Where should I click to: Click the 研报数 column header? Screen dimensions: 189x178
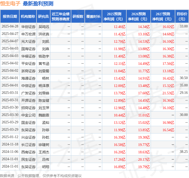pos(78,17)
